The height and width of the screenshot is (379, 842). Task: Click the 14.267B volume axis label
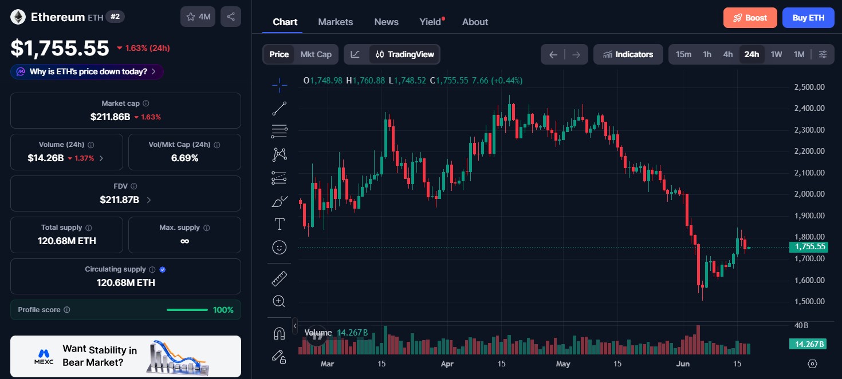pyautogui.click(x=808, y=344)
